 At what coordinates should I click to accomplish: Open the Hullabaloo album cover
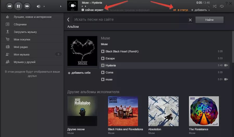coord(82,111)
